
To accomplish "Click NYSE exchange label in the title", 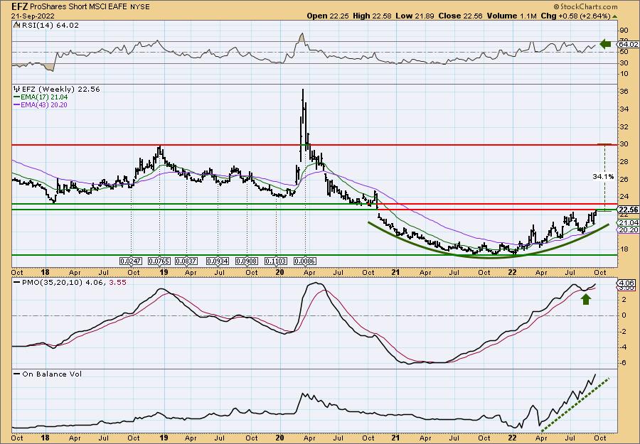I will click(x=140, y=7).
